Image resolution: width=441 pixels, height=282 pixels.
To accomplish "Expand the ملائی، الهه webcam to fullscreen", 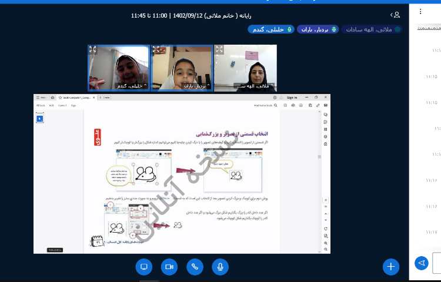I will [220, 50].
